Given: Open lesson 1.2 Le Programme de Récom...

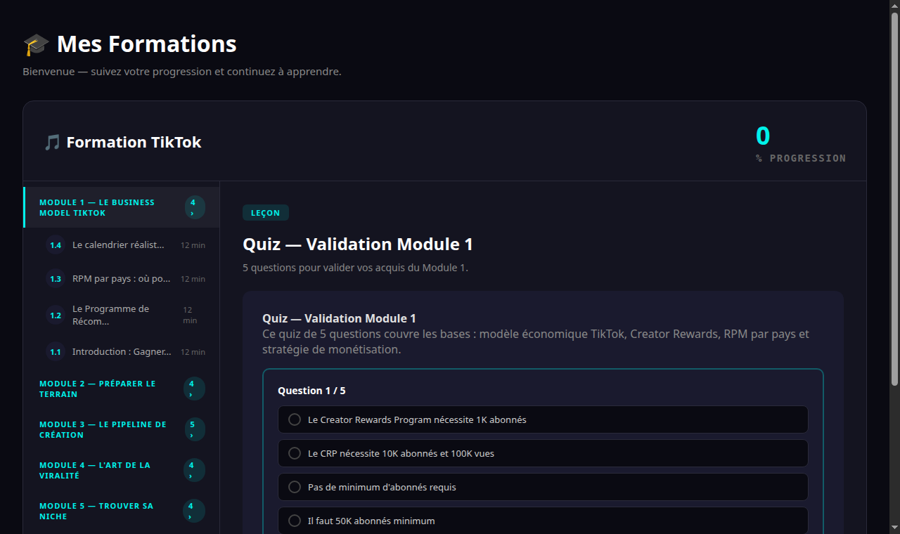Looking at the screenshot, I should click(x=122, y=315).
